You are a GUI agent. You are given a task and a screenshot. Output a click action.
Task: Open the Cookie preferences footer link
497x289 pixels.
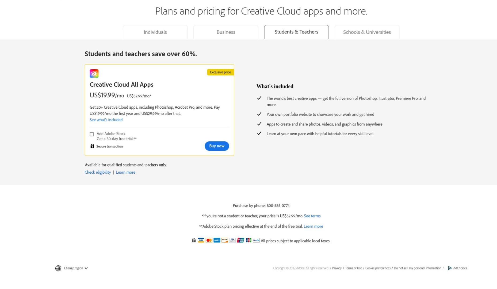378,268
